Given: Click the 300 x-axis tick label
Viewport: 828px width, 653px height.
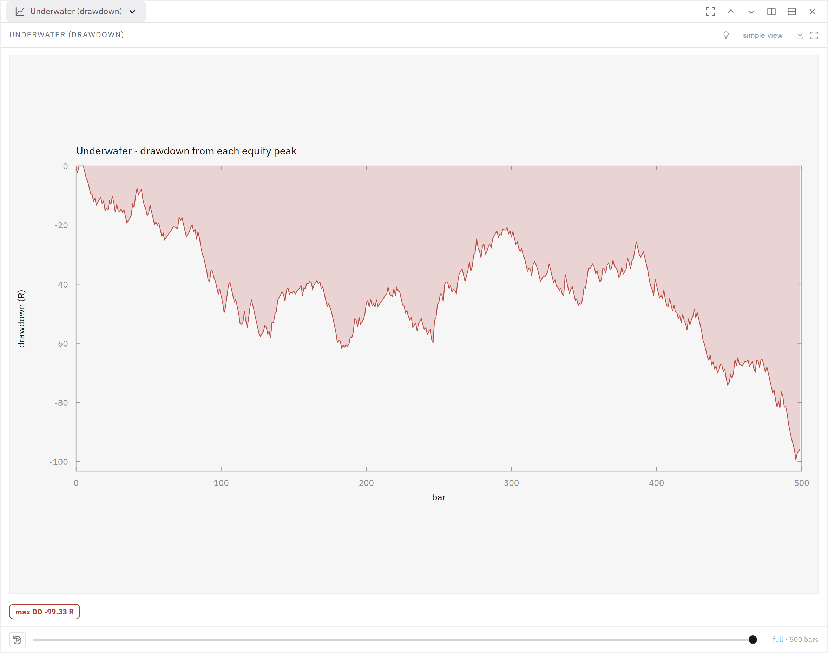Looking at the screenshot, I should pyautogui.click(x=511, y=483).
